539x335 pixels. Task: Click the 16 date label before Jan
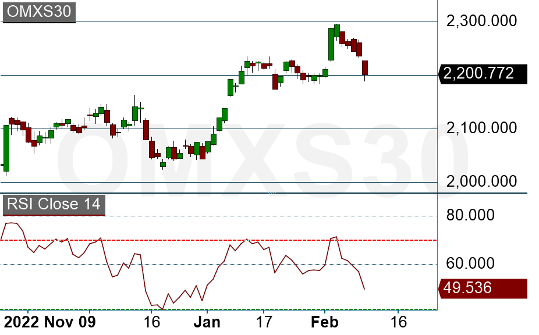point(151,322)
